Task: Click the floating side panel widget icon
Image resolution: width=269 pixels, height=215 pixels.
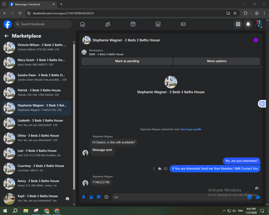Action: (x=262, y=104)
